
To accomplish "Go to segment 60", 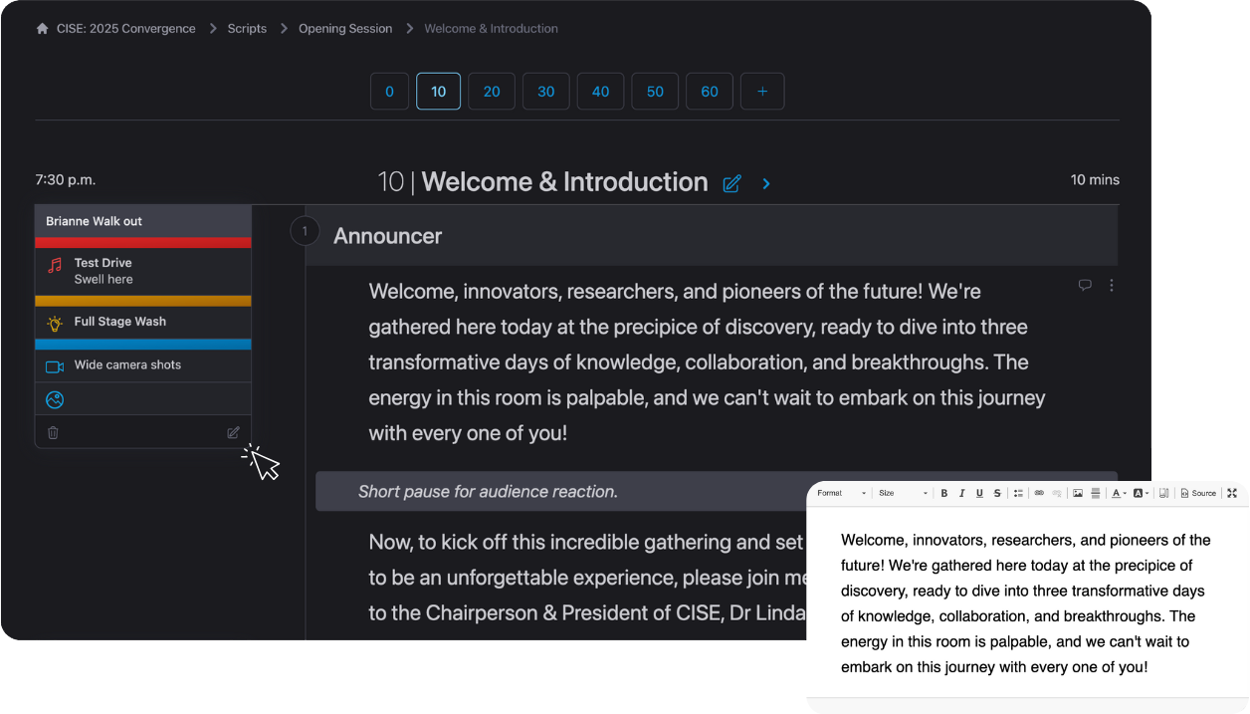I will 710,92.
